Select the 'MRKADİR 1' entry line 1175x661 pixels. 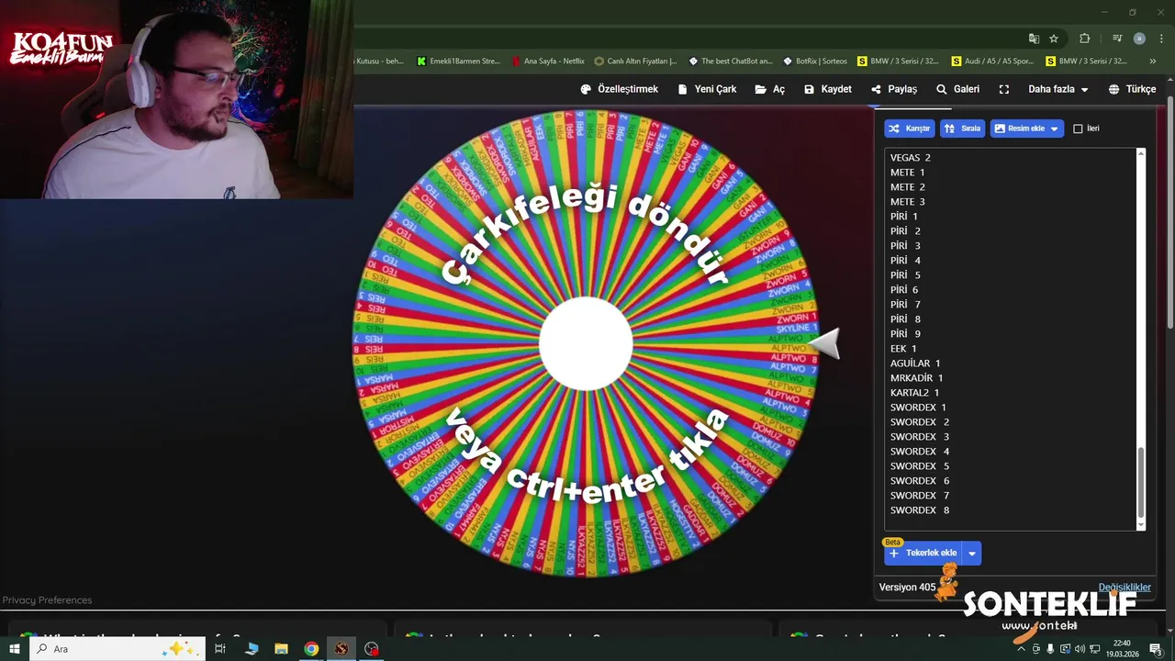[917, 378]
